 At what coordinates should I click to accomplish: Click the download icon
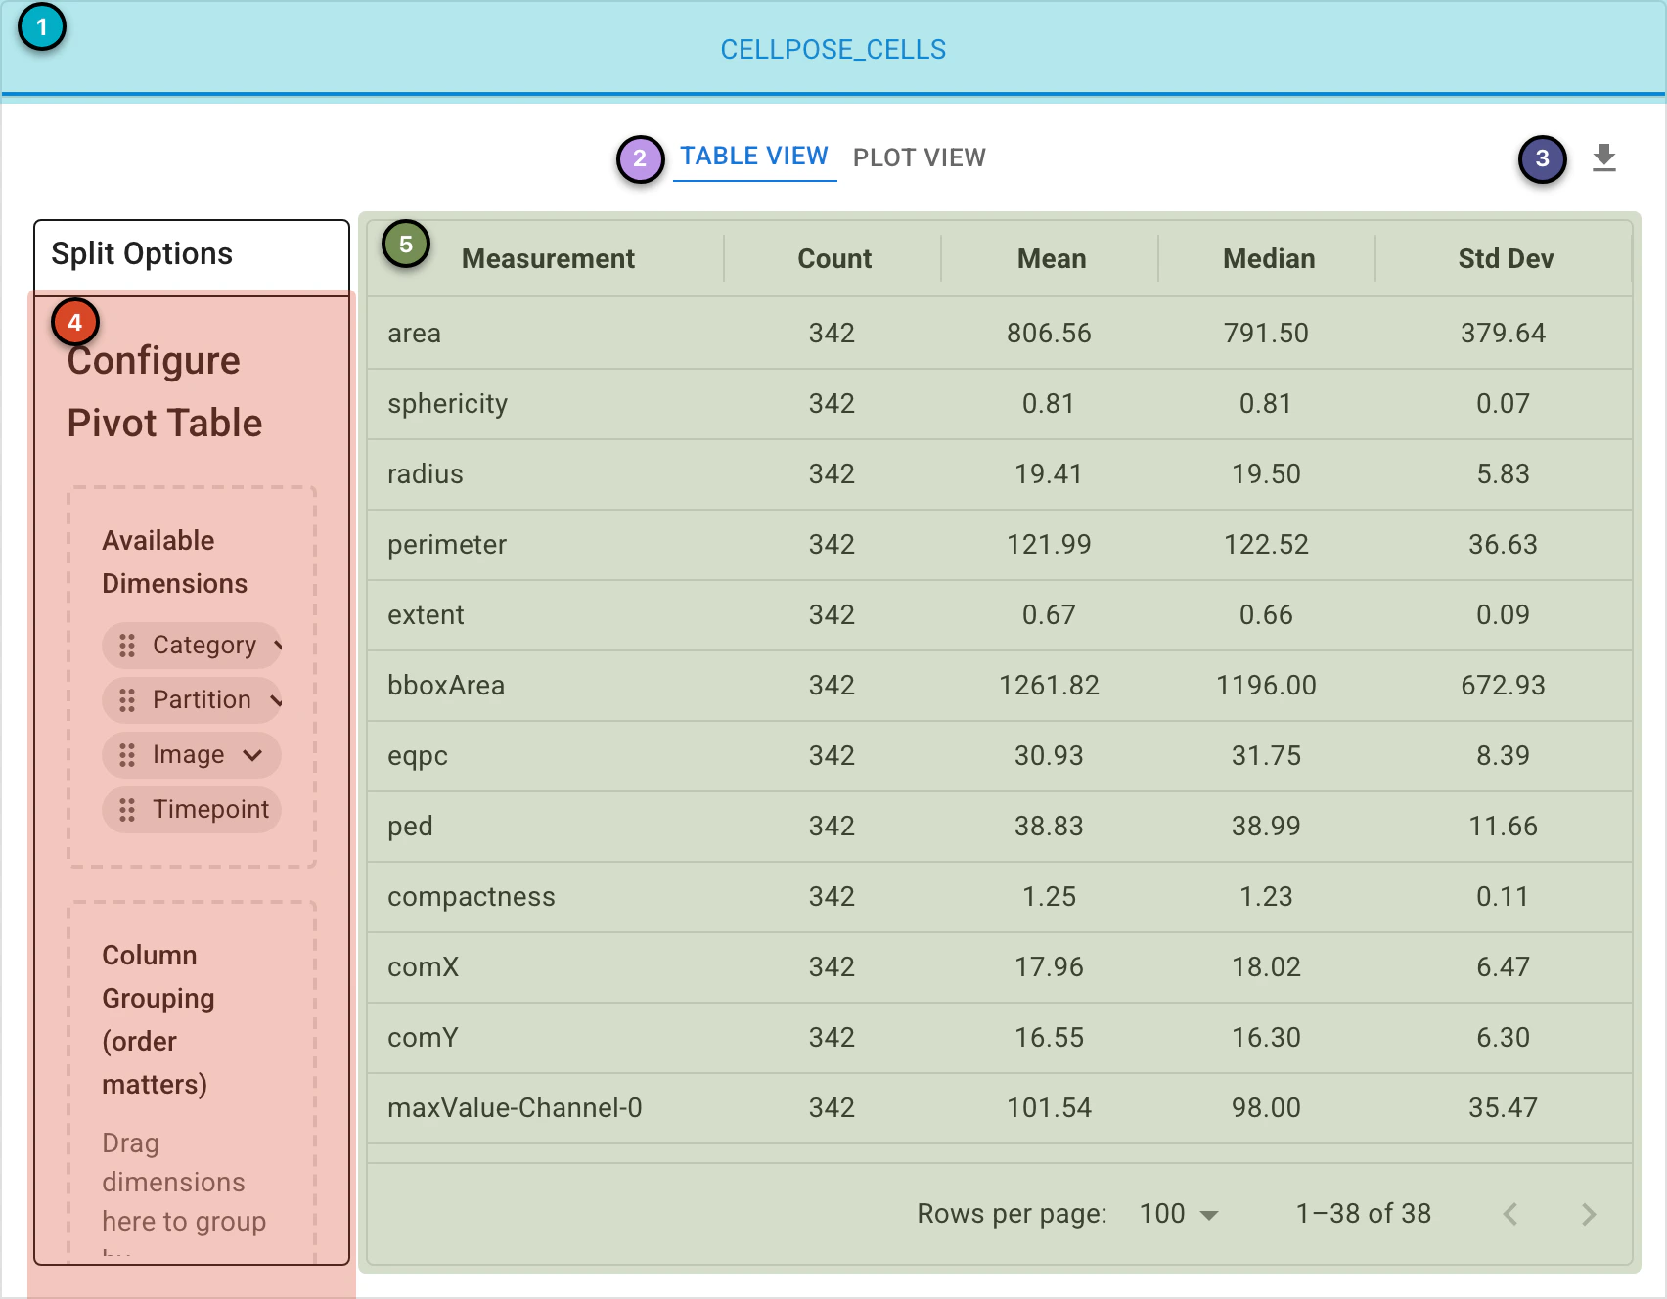pyautogui.click(x=1603, y=157)
